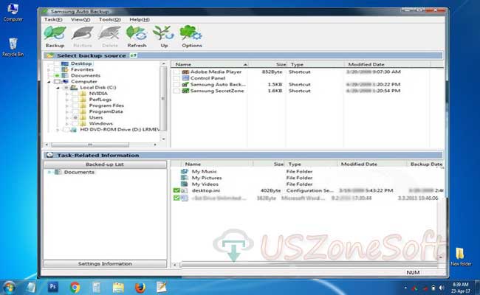Check the Desktop tree checkbox
The image size is (480, 295).
click(57, 63)
